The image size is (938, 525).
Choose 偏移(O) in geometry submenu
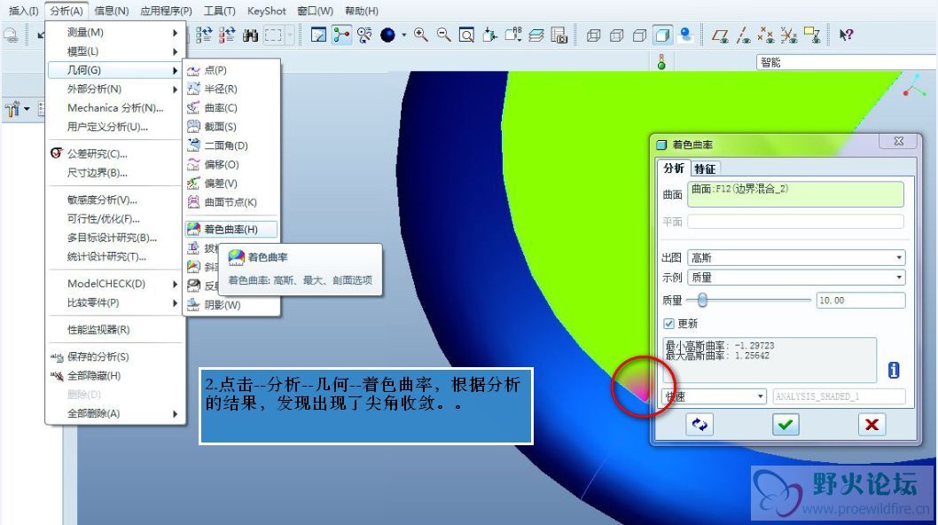(x=231, y=165)
